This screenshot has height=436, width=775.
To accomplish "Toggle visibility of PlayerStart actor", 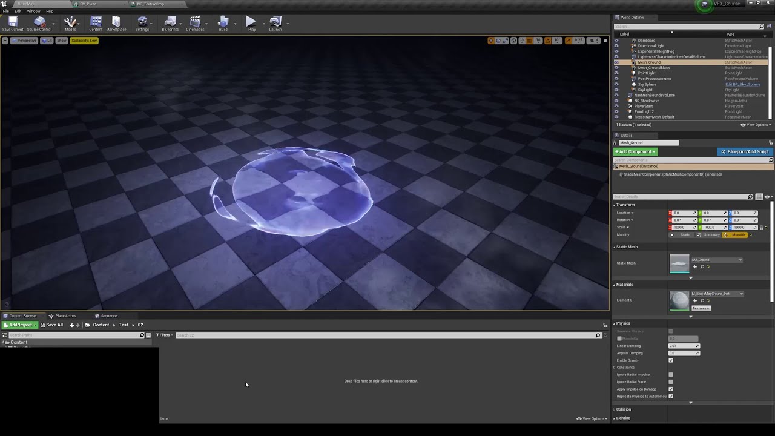I will (x=616, y=106).
